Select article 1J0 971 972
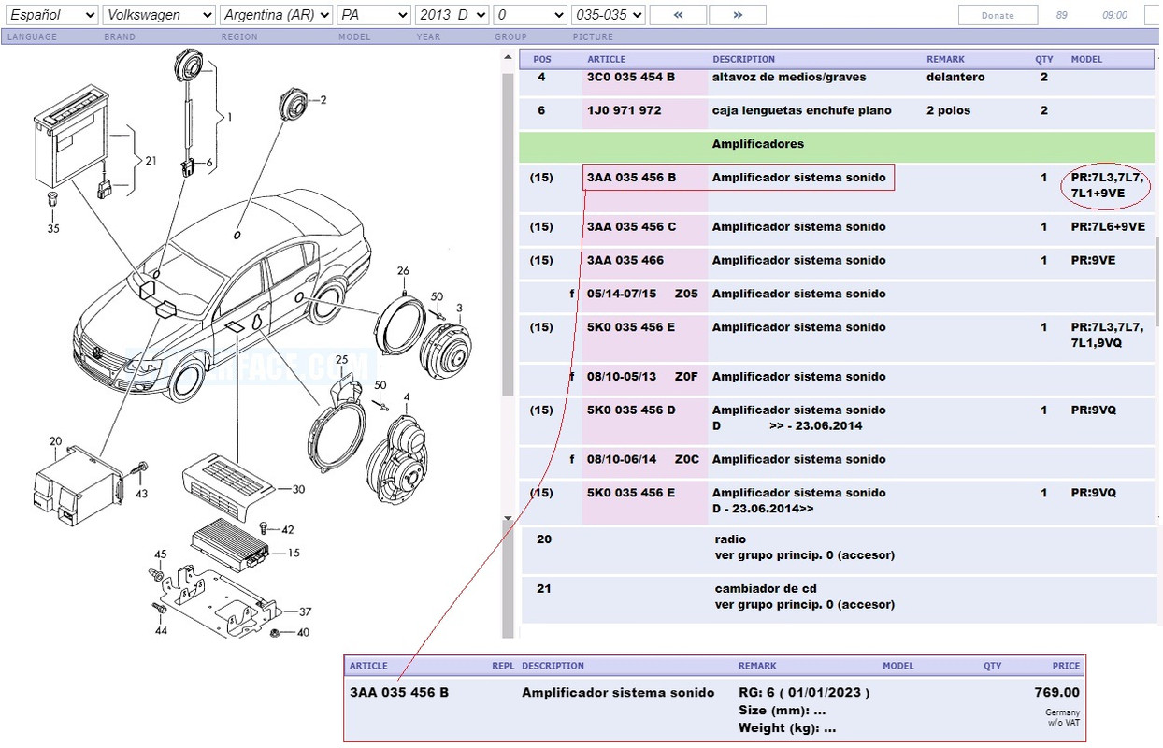Viewport: 1163px width, 748px height. coord(625,110)
